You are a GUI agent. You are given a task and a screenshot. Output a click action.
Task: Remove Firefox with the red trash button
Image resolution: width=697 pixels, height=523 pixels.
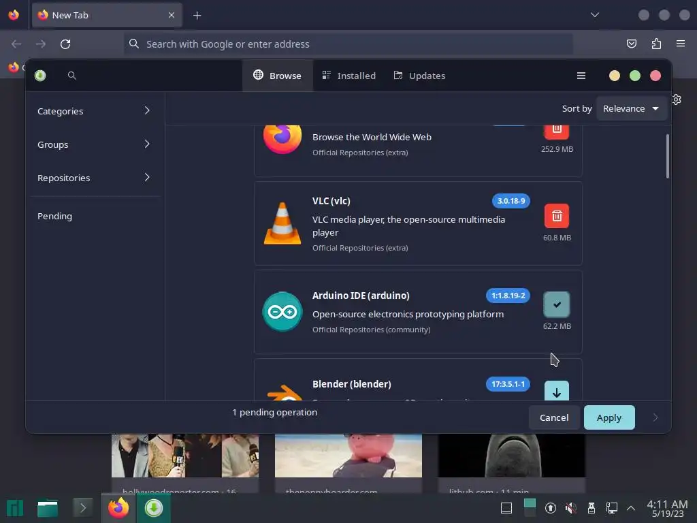(557, 131)
